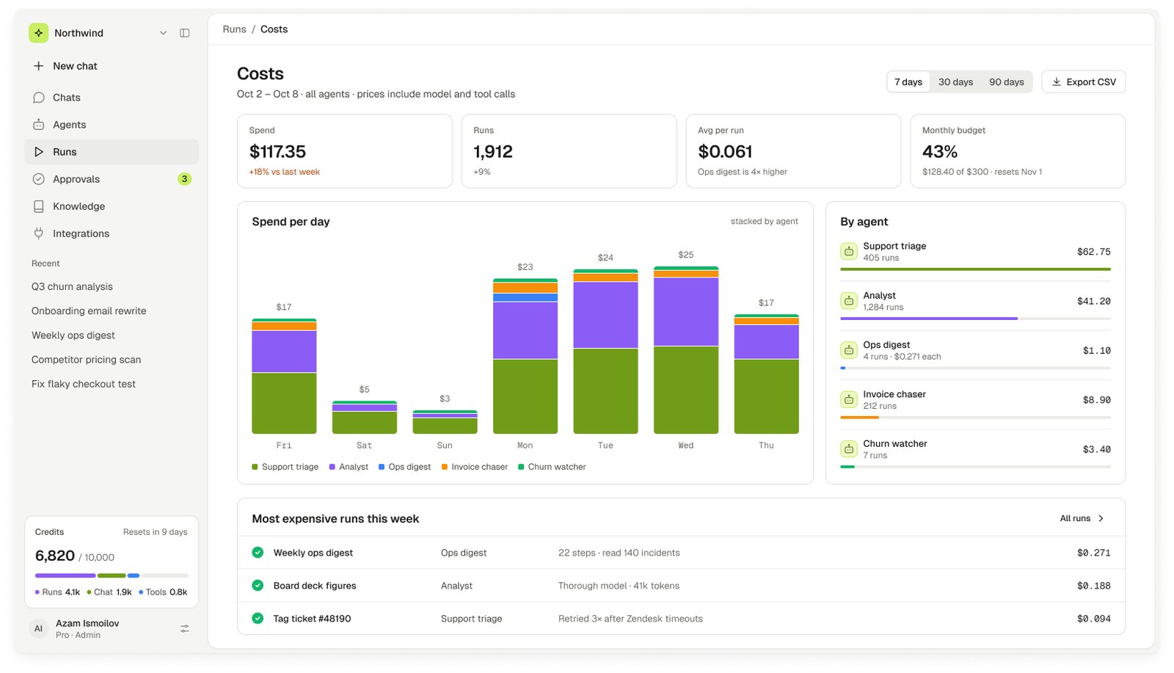Click the Runs 1,912 value
Image resolution: width=1174 pixels, height=673 pixels.
[493, 152]
